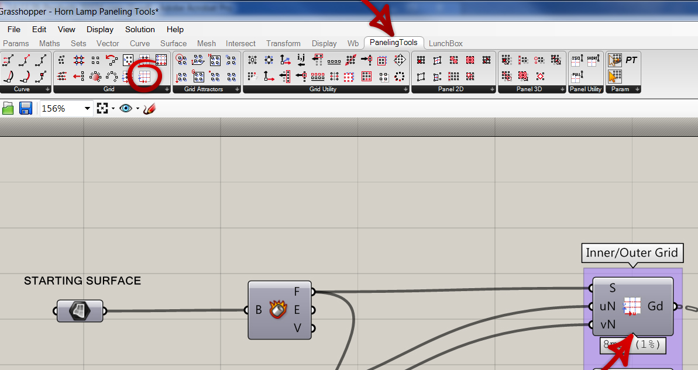
Task: Activate the red sketch pen tool
Action: [x=149, y=109]
